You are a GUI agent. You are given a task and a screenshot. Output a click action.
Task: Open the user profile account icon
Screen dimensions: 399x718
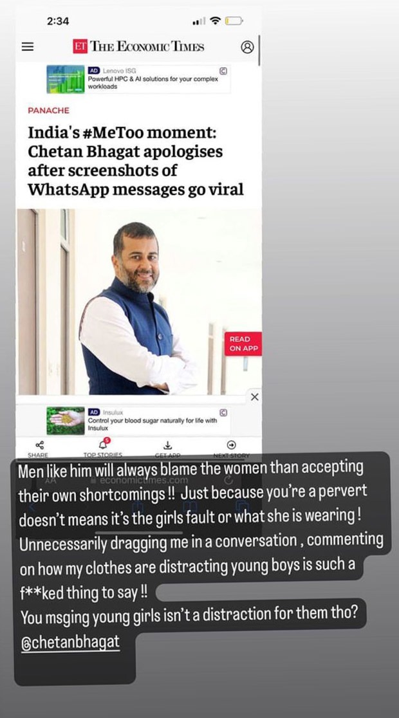tap(247, 47)
